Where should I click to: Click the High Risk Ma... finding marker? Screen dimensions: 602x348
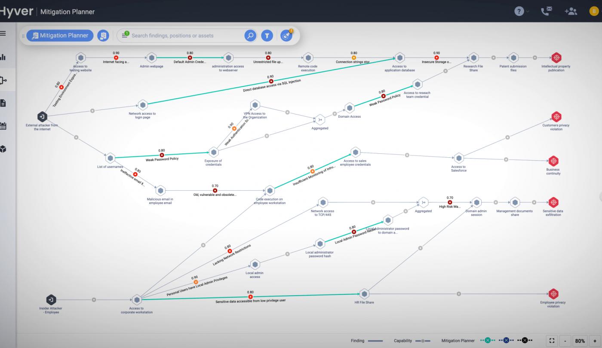450,202
